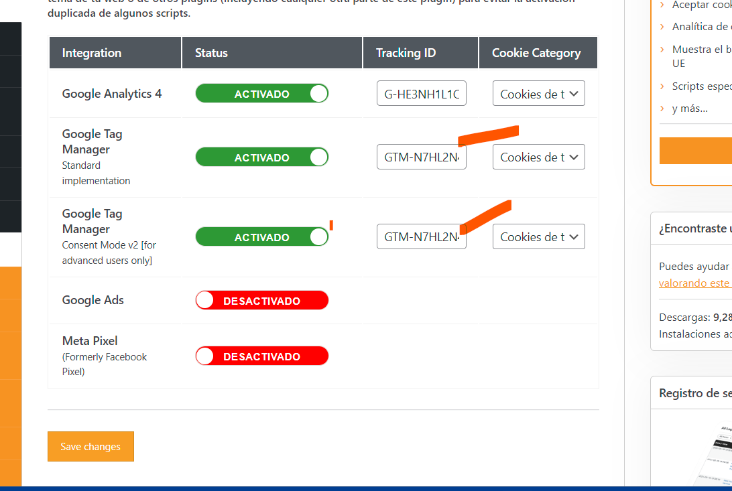Enable the Google Ads integration switch
This screenshot has height=491, width=732.
262,300
